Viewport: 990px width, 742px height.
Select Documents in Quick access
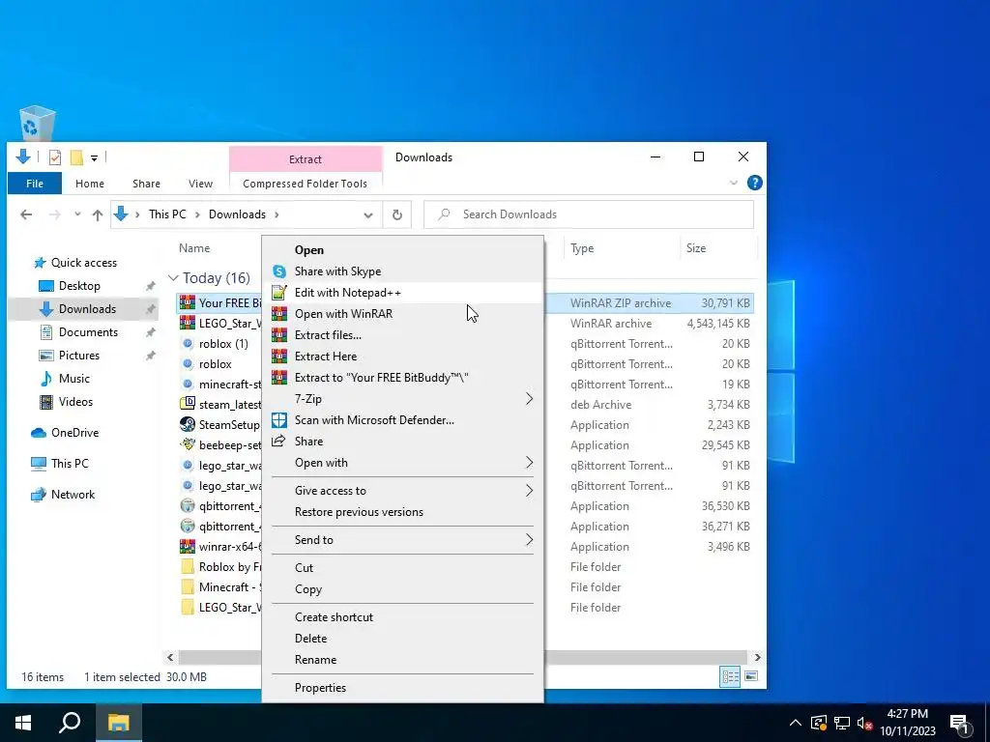pos(88,332)
